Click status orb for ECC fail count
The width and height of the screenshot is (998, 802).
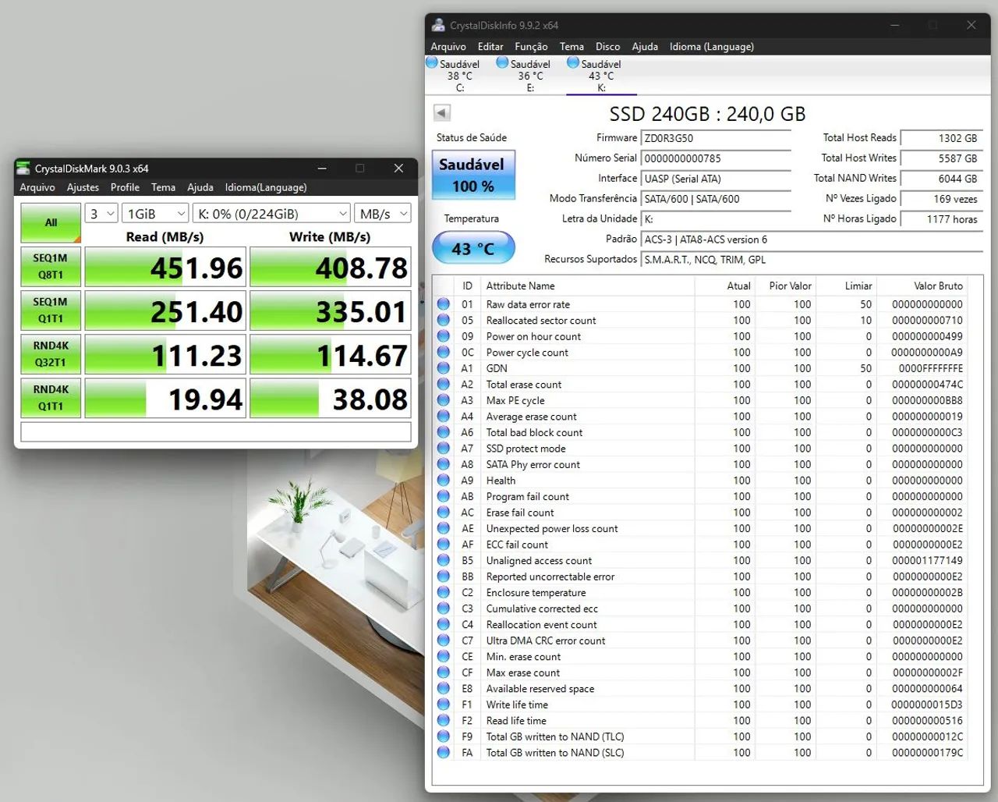444,544
